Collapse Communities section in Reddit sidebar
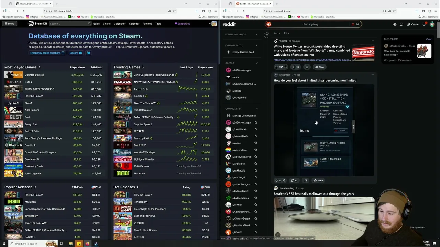Viewport: 440px width, 247px height. point(256,109)
